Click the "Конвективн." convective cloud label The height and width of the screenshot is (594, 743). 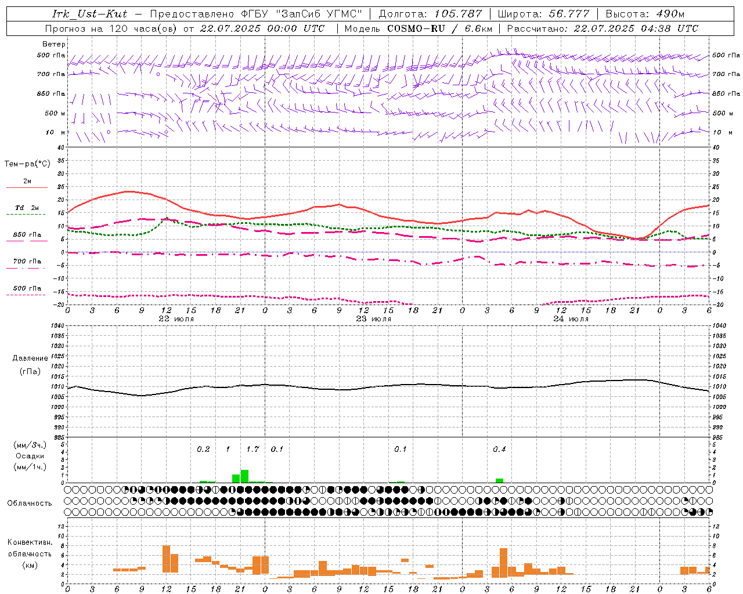pos(30,542)
